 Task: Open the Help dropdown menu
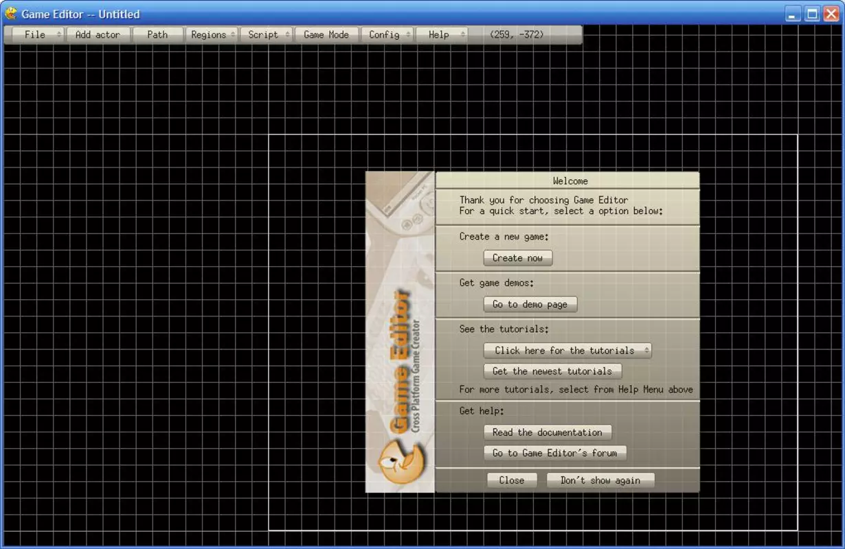(442, 34)
